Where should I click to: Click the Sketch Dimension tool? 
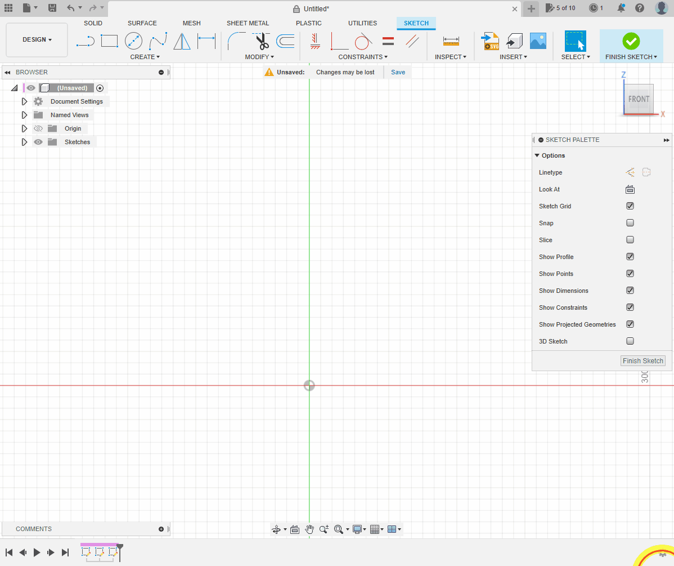click(x=206, y=41)
